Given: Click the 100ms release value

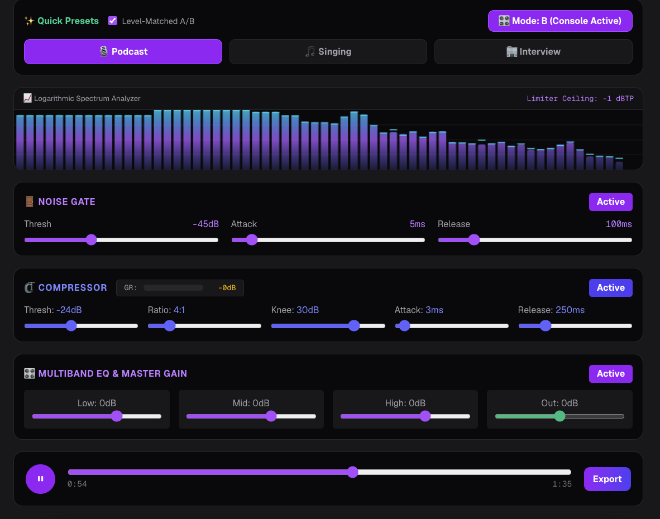Looking at the screenshot, I should (x=619, y=224).
